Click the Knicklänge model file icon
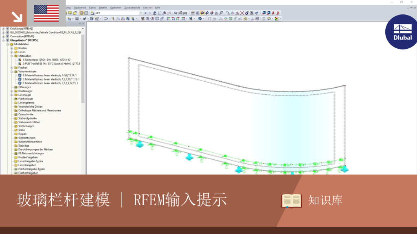This screenshot has height=234, width=417. (x=7, y=28)
